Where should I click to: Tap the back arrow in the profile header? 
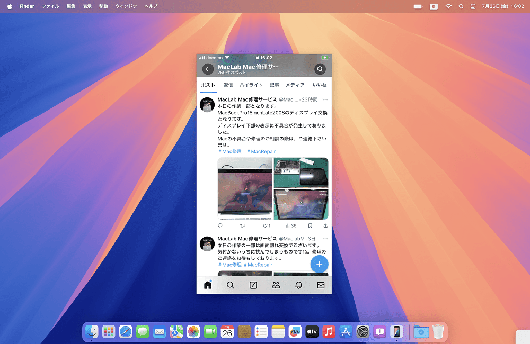(x=208, y=69)
